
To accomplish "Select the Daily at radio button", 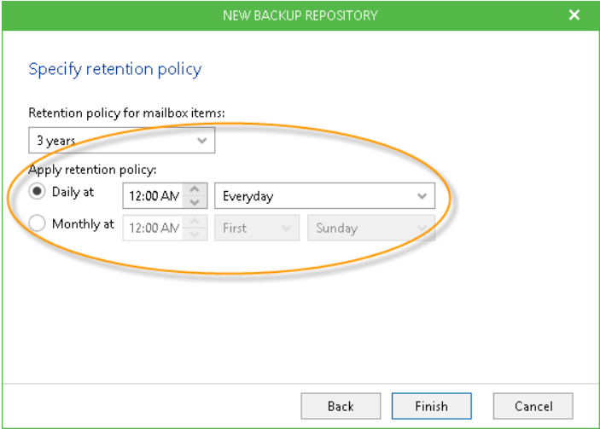I will click(37, 191).
